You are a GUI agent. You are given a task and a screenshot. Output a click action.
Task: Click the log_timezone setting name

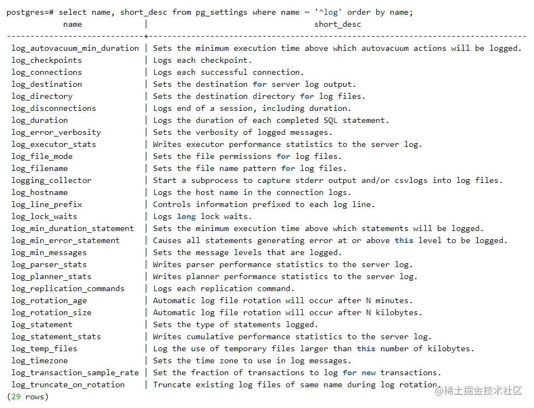click(x=39, y=360)
